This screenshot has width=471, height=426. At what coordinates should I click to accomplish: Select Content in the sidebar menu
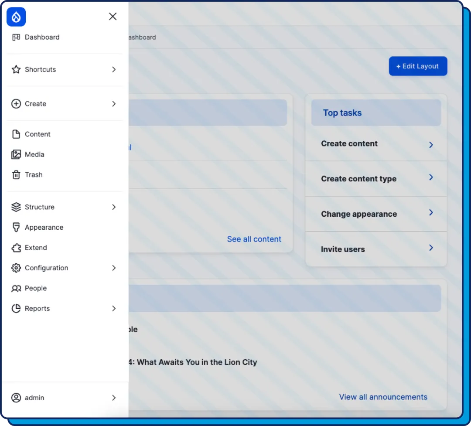(x=38, y=134)
